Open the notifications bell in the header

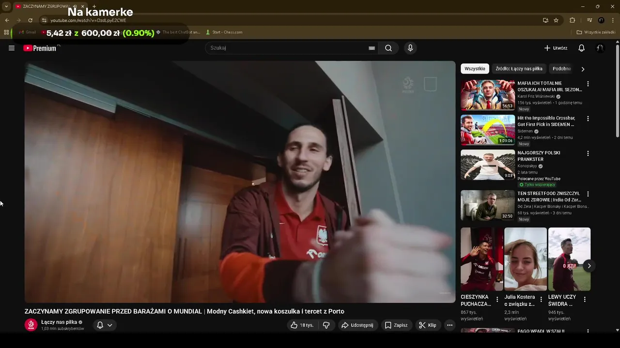point(582,48)
